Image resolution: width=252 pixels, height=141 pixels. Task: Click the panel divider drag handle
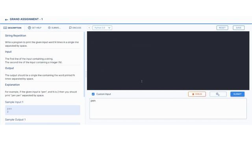86,74
